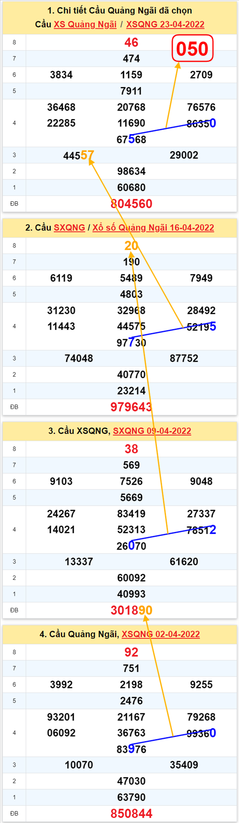The width and height of the screenshot is (239, 823).
Task: Click prize 8 value 92
Action: (131, 653)
